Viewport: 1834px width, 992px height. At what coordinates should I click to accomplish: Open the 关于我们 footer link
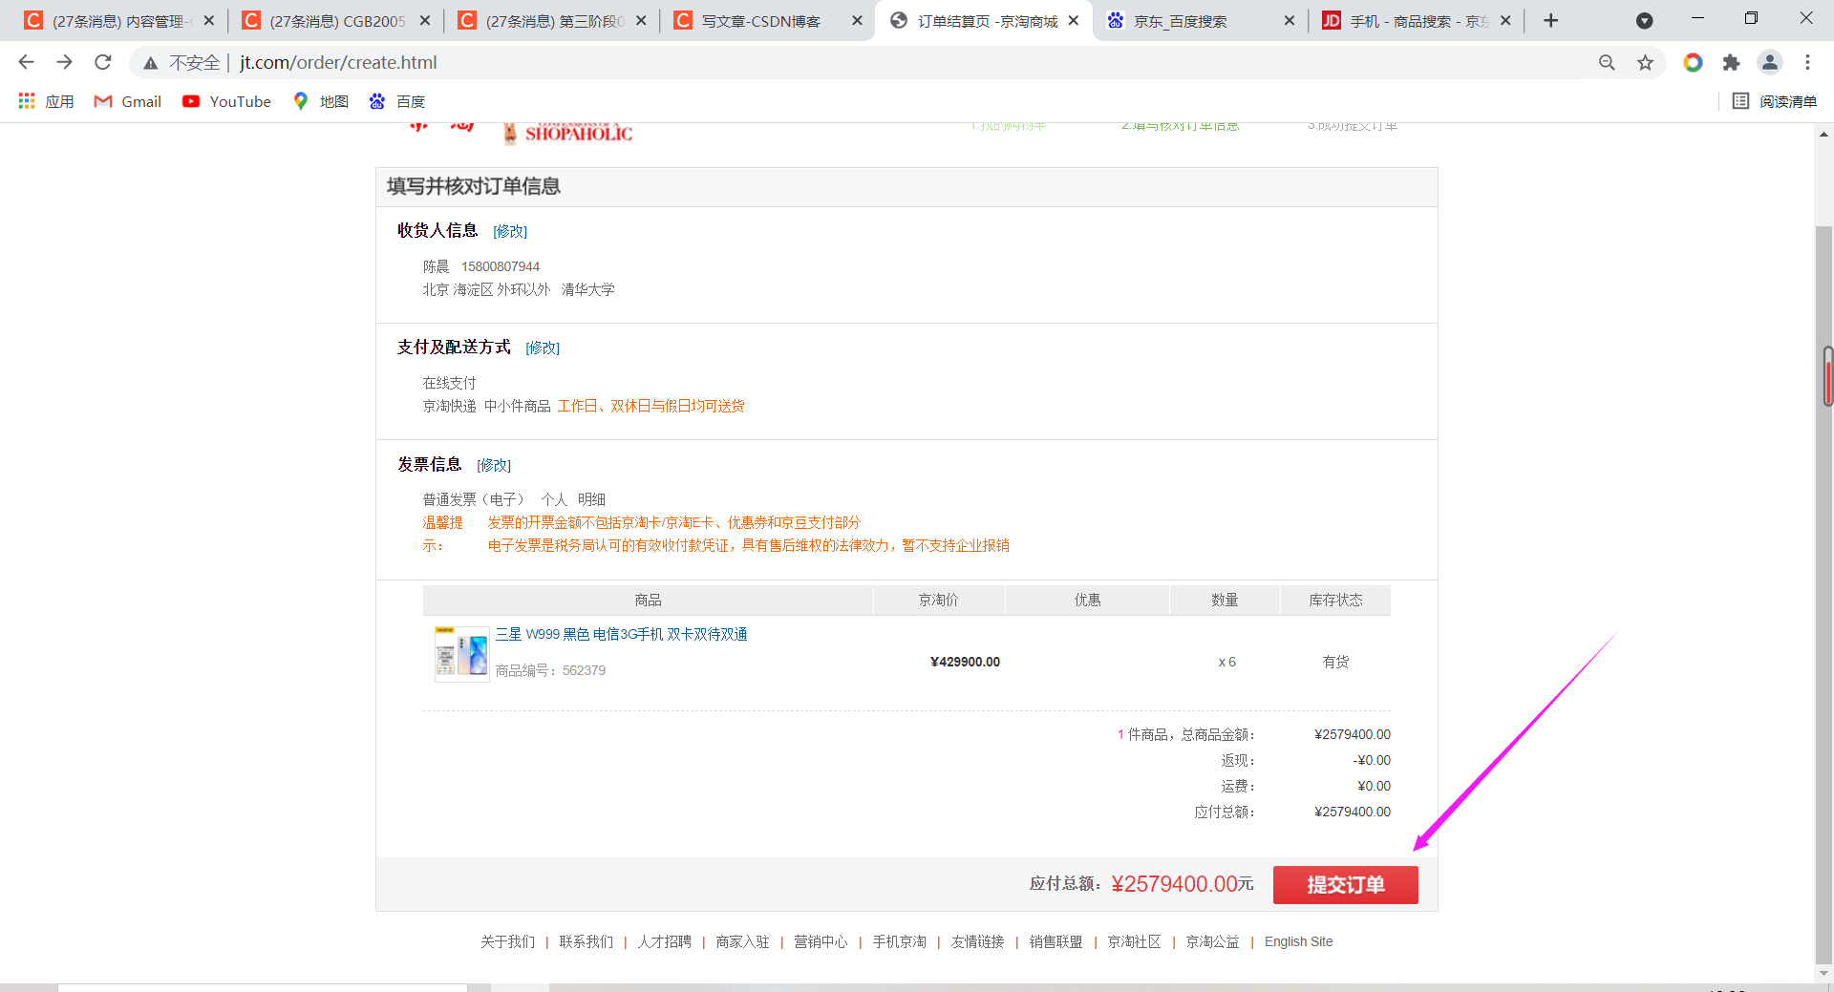(507, 941)
